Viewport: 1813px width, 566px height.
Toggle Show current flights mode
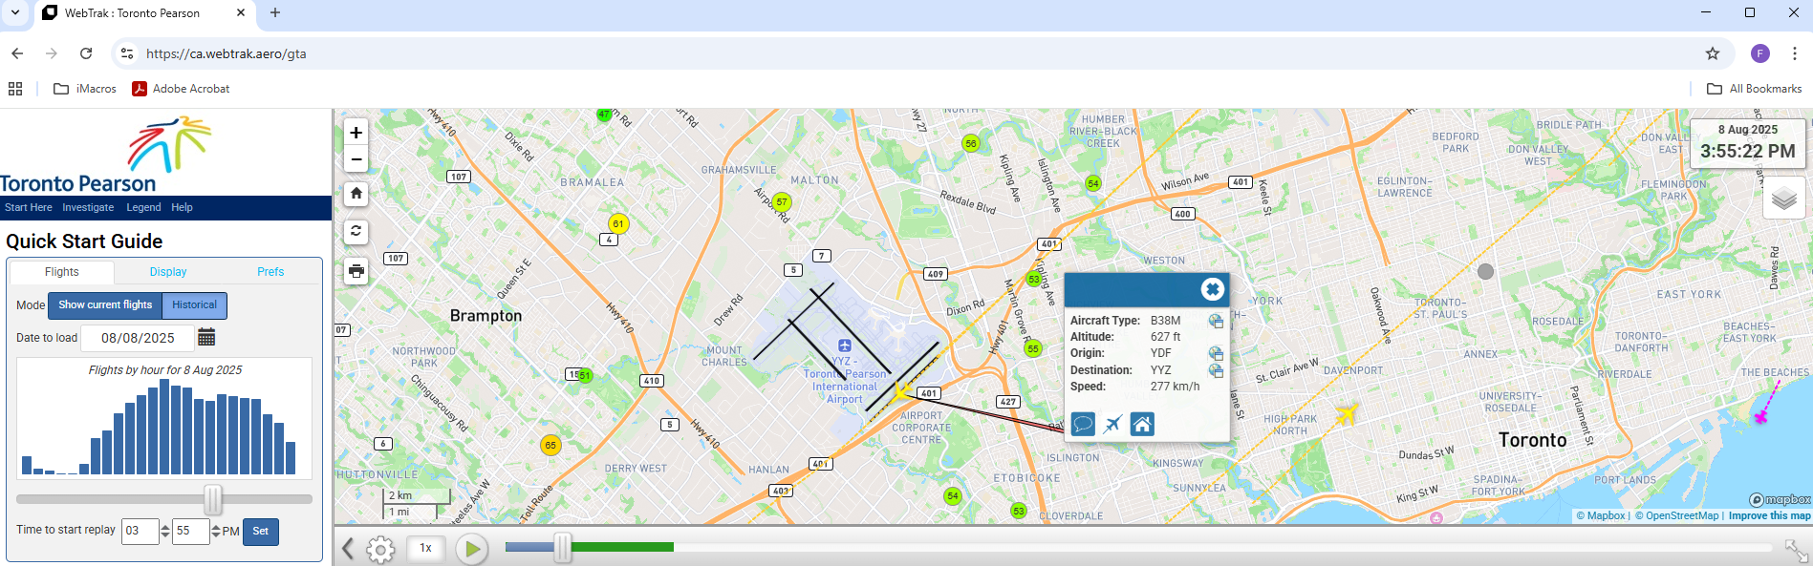click(x=105, y=305)
